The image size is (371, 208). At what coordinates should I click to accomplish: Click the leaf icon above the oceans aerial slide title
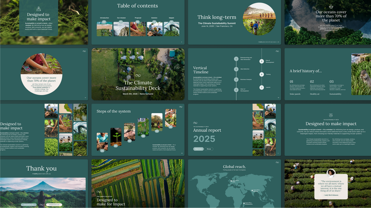coord(331,6)
